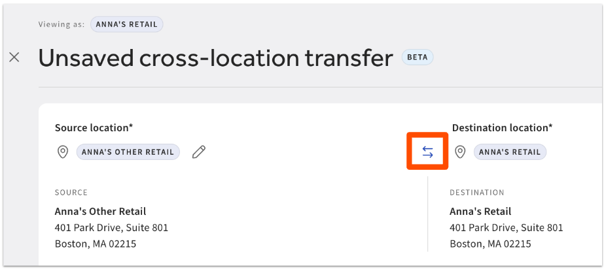
Task: Click the bold Anna's Other Retail name
Action: tap(100, 212)
